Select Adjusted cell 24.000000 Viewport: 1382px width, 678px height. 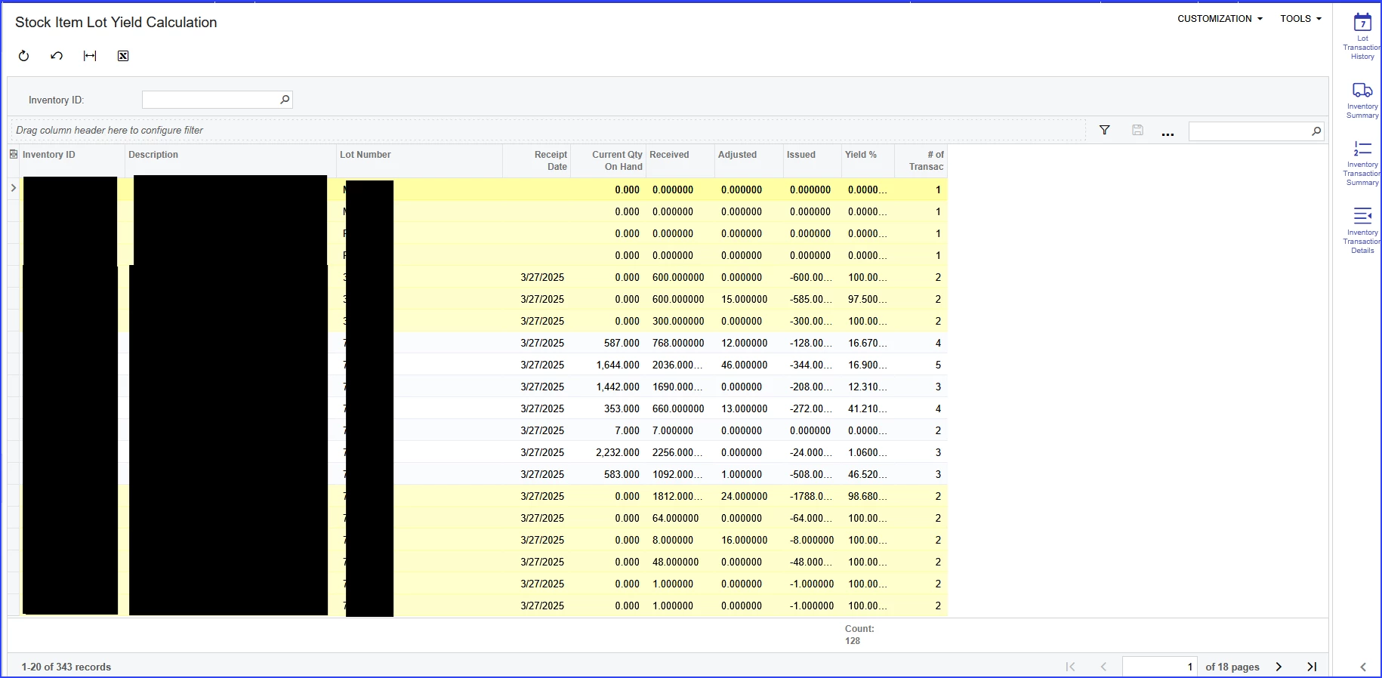[749, 496]
